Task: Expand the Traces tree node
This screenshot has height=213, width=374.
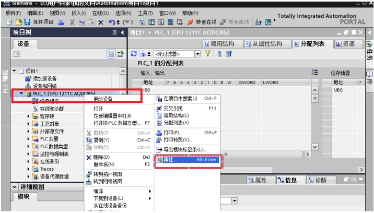Action: 28,169
